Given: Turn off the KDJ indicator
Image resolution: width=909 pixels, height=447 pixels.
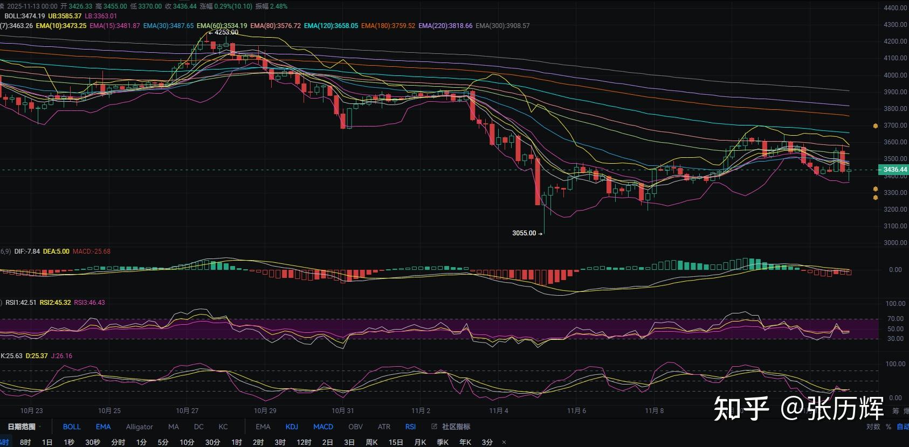Looking at the screenshot, I should point(292,427).
